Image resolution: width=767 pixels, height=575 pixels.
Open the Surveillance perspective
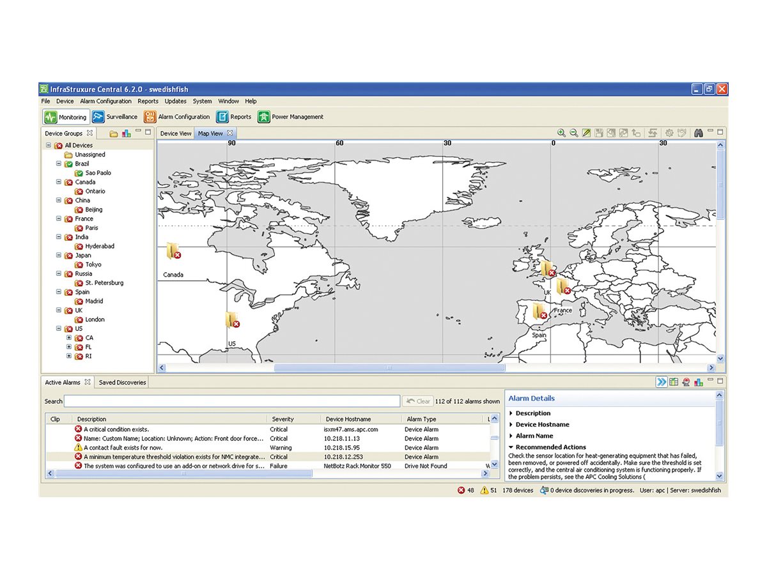tap(115, 117)
